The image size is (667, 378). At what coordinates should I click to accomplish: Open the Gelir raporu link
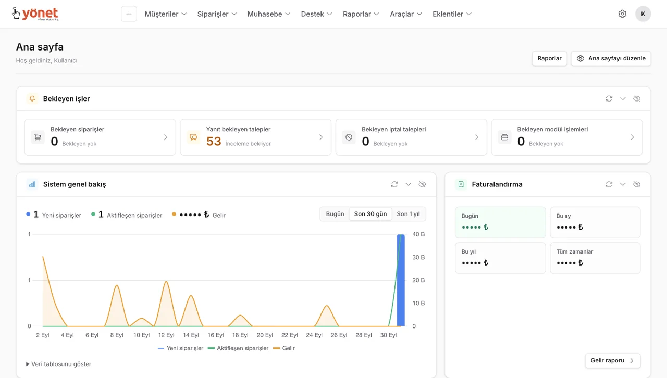(613, 360)
